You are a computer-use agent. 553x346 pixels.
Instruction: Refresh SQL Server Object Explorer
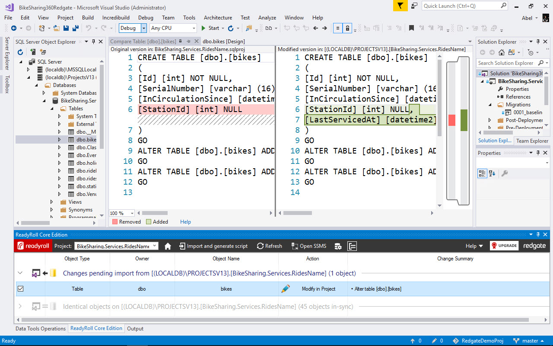point(20,52)
